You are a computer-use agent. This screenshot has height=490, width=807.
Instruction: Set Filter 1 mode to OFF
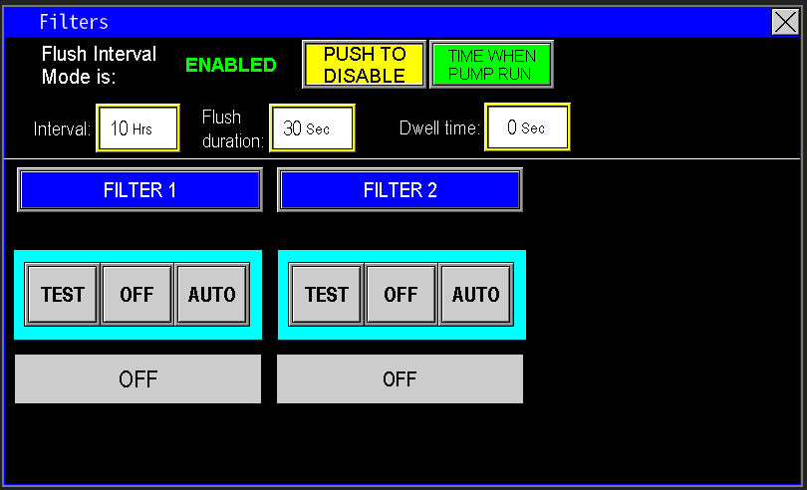(x=137, y=294)
